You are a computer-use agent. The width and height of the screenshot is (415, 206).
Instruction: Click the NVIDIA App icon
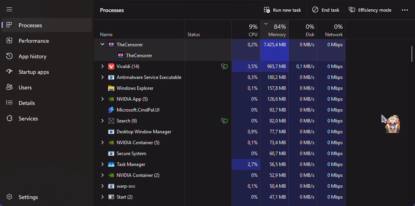pos(111,99)
